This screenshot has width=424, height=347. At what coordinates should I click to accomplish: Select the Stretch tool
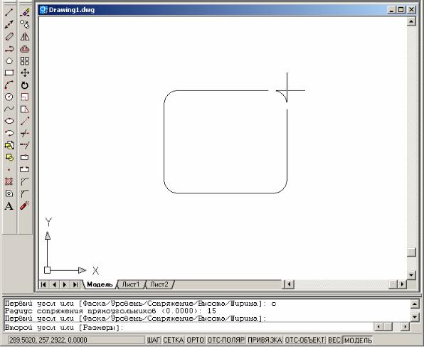25,110
